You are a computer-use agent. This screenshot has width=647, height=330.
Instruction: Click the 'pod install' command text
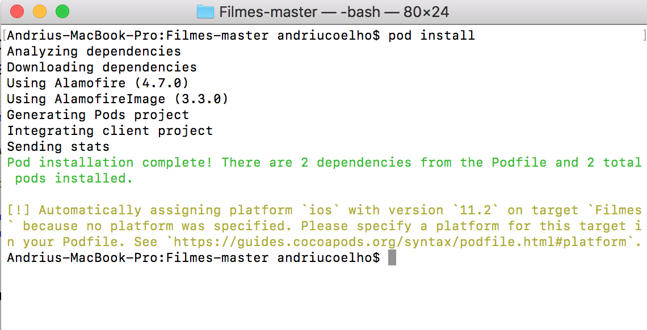(x=431, y=35)
